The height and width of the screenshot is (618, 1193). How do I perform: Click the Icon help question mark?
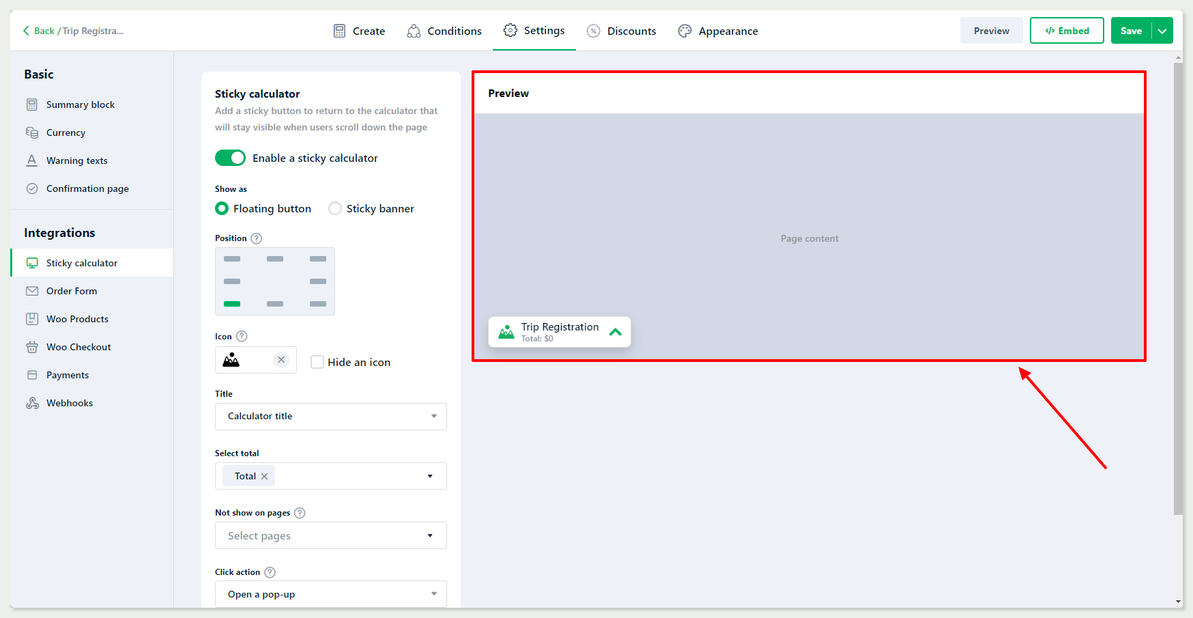[x=242, y=337]
